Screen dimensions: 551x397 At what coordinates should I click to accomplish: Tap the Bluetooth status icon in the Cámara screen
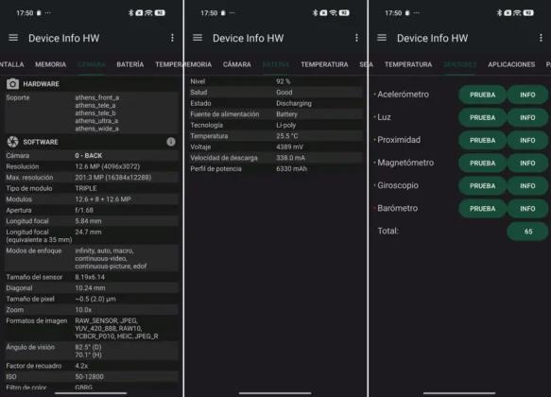(x=130, y=13)
